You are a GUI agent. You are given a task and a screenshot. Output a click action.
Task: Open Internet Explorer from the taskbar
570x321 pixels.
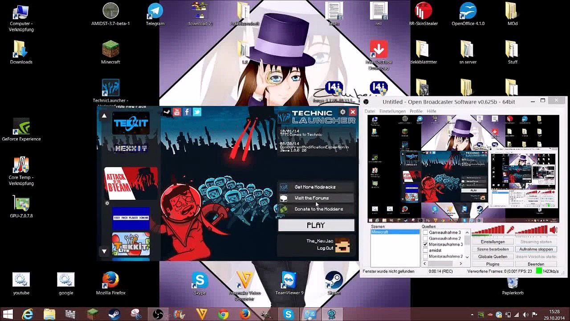point(28,314)
